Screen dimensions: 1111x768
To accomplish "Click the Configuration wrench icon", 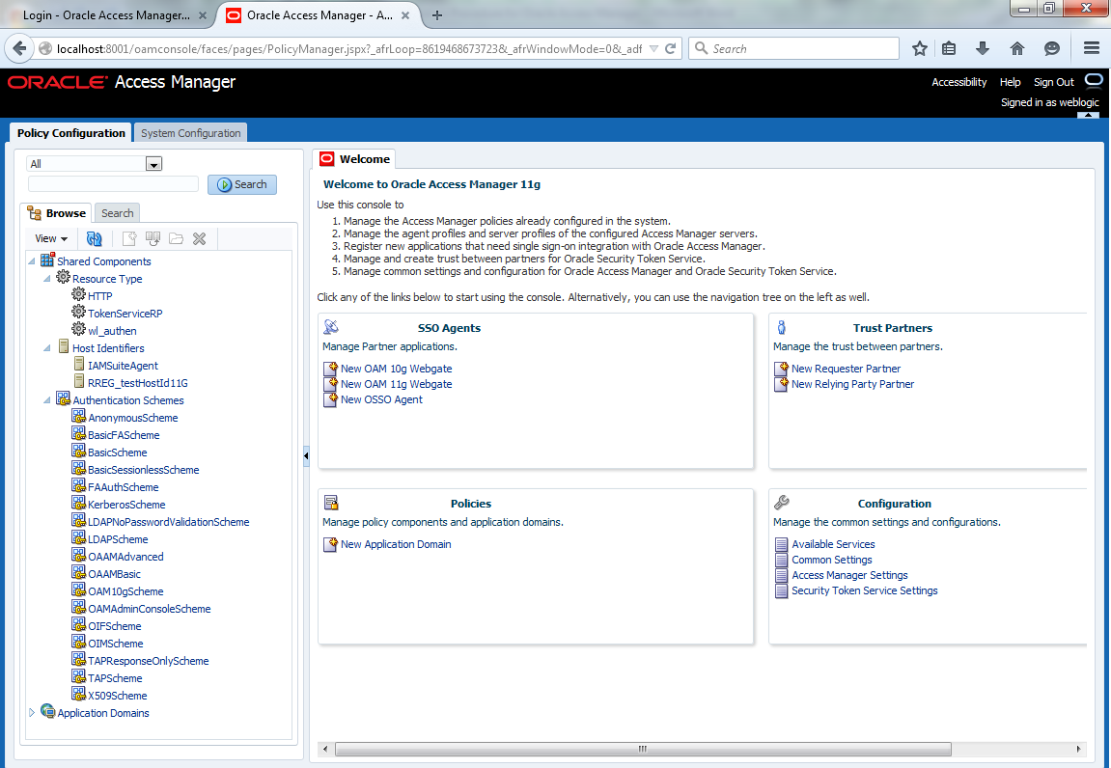I will pos(782,503).
